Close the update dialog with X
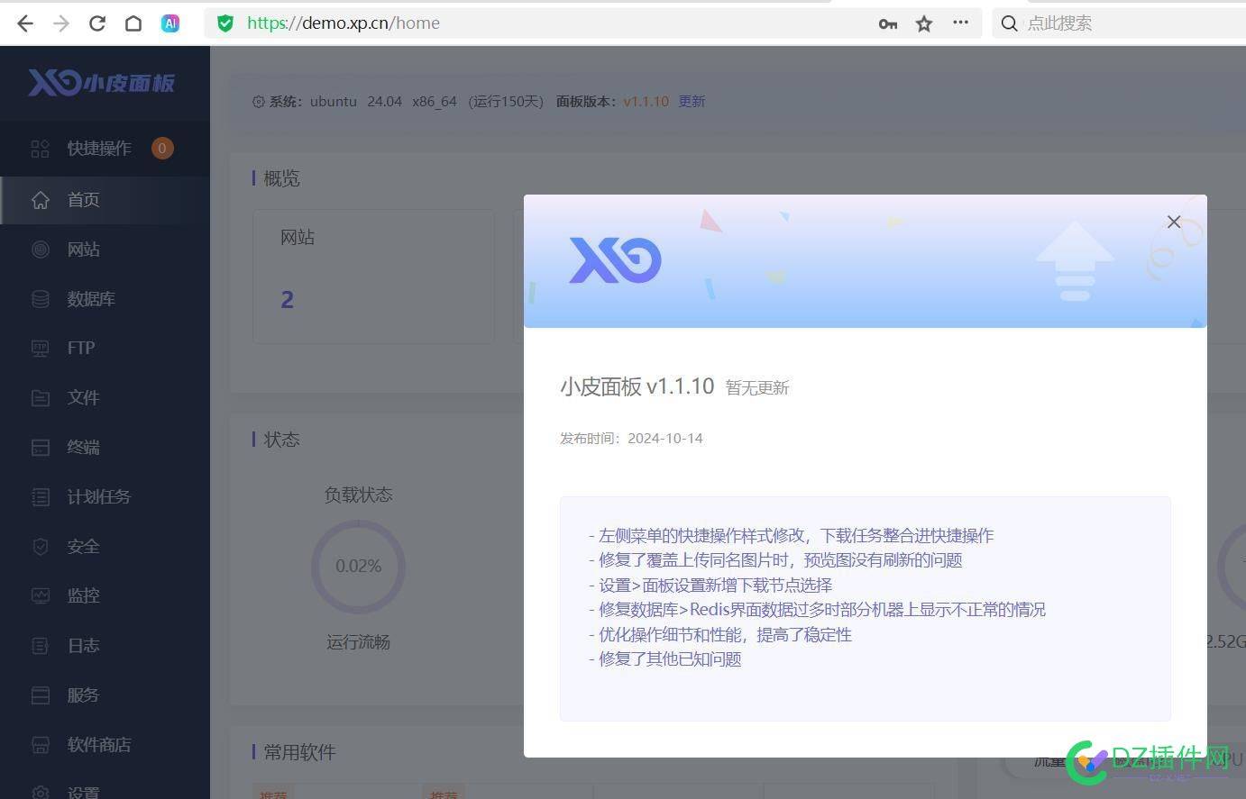 1174,222
